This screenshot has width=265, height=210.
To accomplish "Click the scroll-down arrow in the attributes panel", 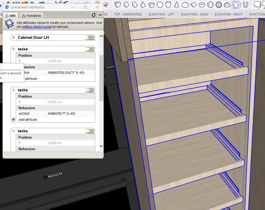I will [101, 146].
